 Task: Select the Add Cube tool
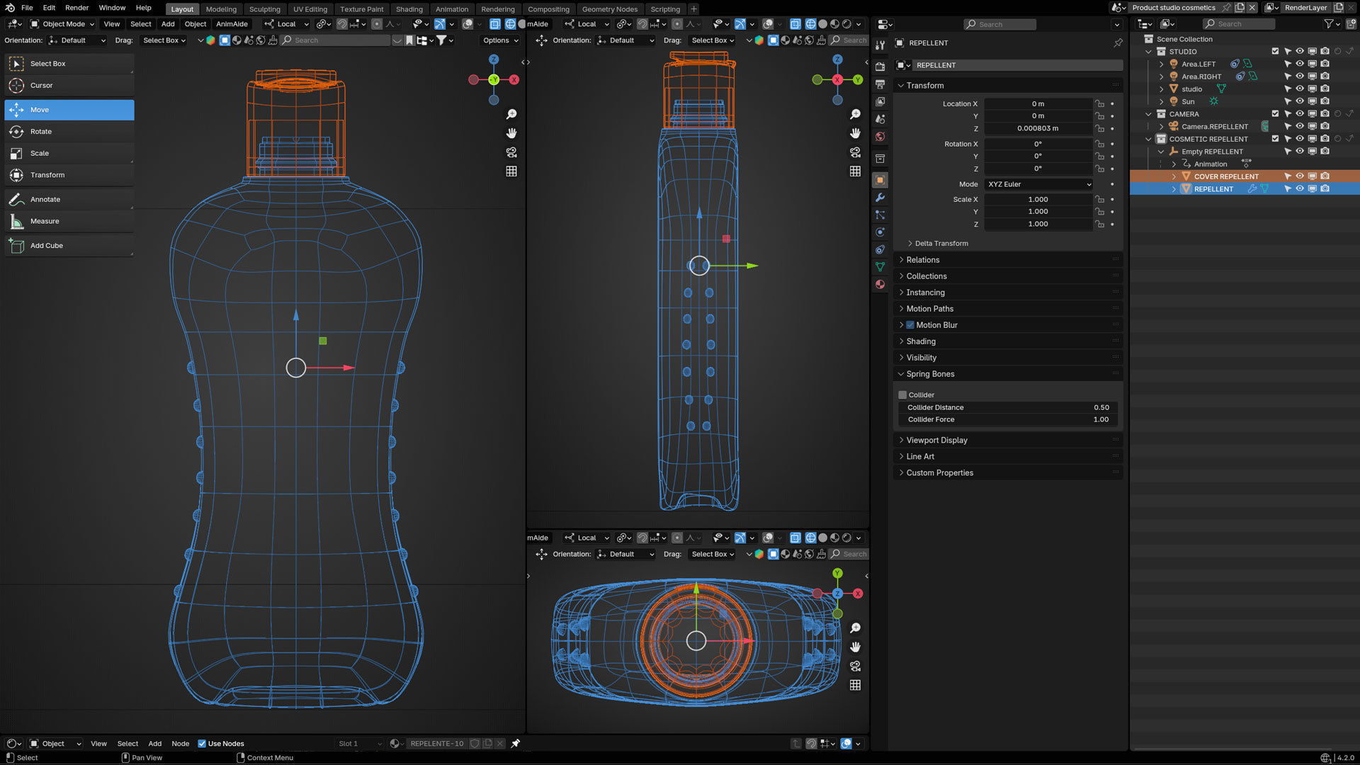pyautogui.click(x=46, y=246)
